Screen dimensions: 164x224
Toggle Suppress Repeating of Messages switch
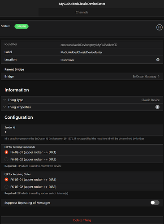(155, 202)
